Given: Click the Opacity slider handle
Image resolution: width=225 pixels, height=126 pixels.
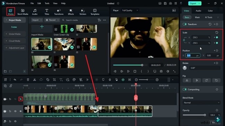Looking at the screenshot, I should click(205, 115).
